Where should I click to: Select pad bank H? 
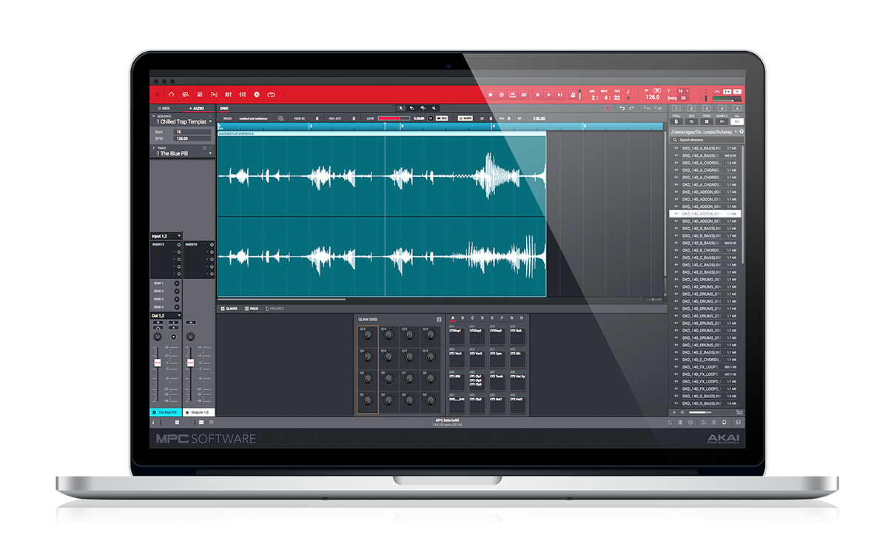coord(521,317)
